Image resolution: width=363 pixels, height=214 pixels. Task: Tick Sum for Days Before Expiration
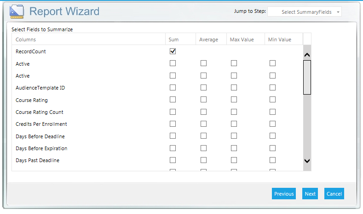[173, 148]
